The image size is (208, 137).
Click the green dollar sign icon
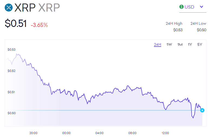pos(181,7)
